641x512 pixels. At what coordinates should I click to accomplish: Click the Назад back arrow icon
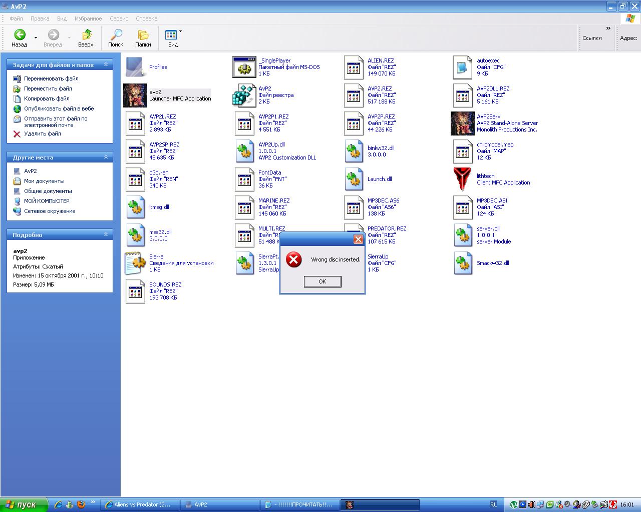click(20, 34)
